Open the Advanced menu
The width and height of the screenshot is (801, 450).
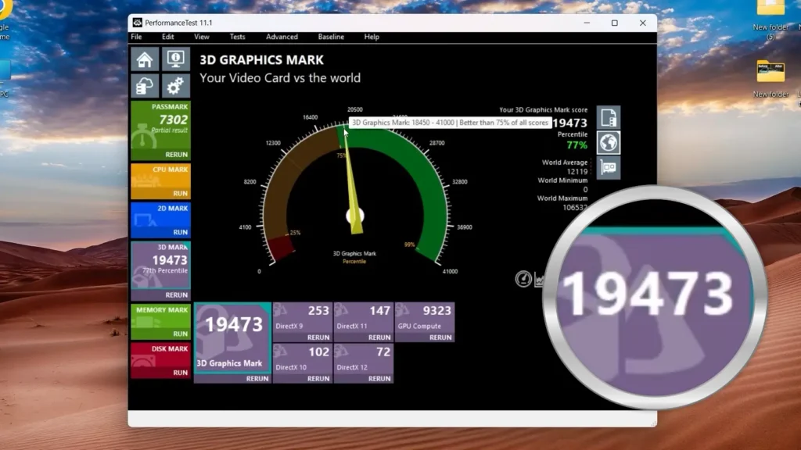pos(282,37)
